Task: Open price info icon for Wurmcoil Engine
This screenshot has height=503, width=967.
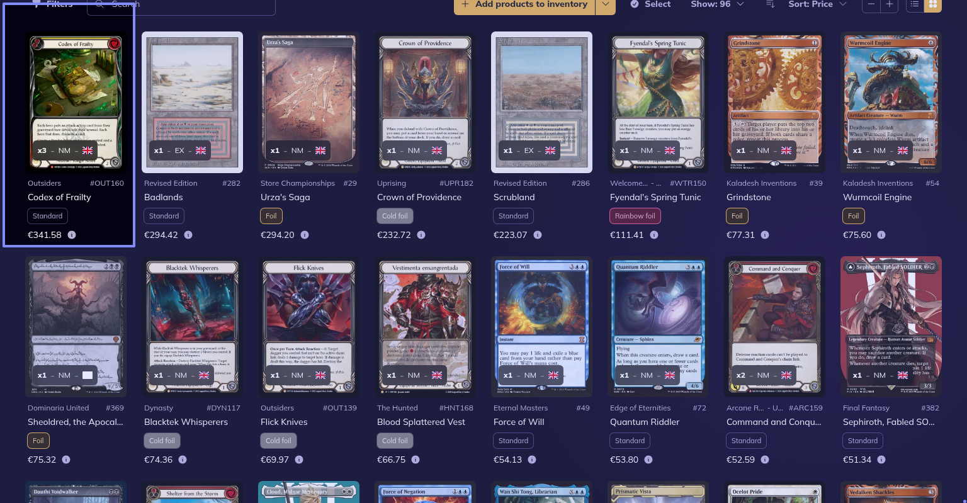Action: coord(881,235)
